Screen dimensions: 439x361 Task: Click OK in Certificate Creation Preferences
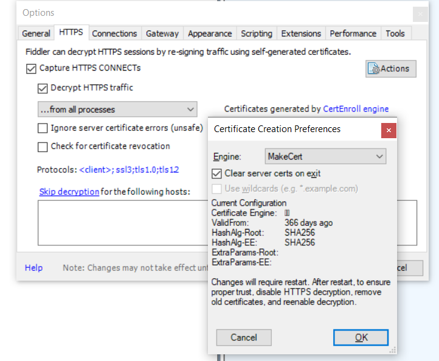coord(361,337)
